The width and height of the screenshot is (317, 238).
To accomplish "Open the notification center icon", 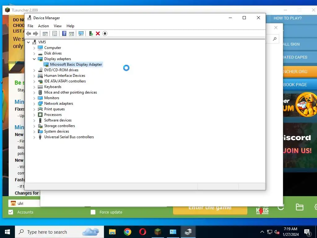I will (x=307, y=232).
